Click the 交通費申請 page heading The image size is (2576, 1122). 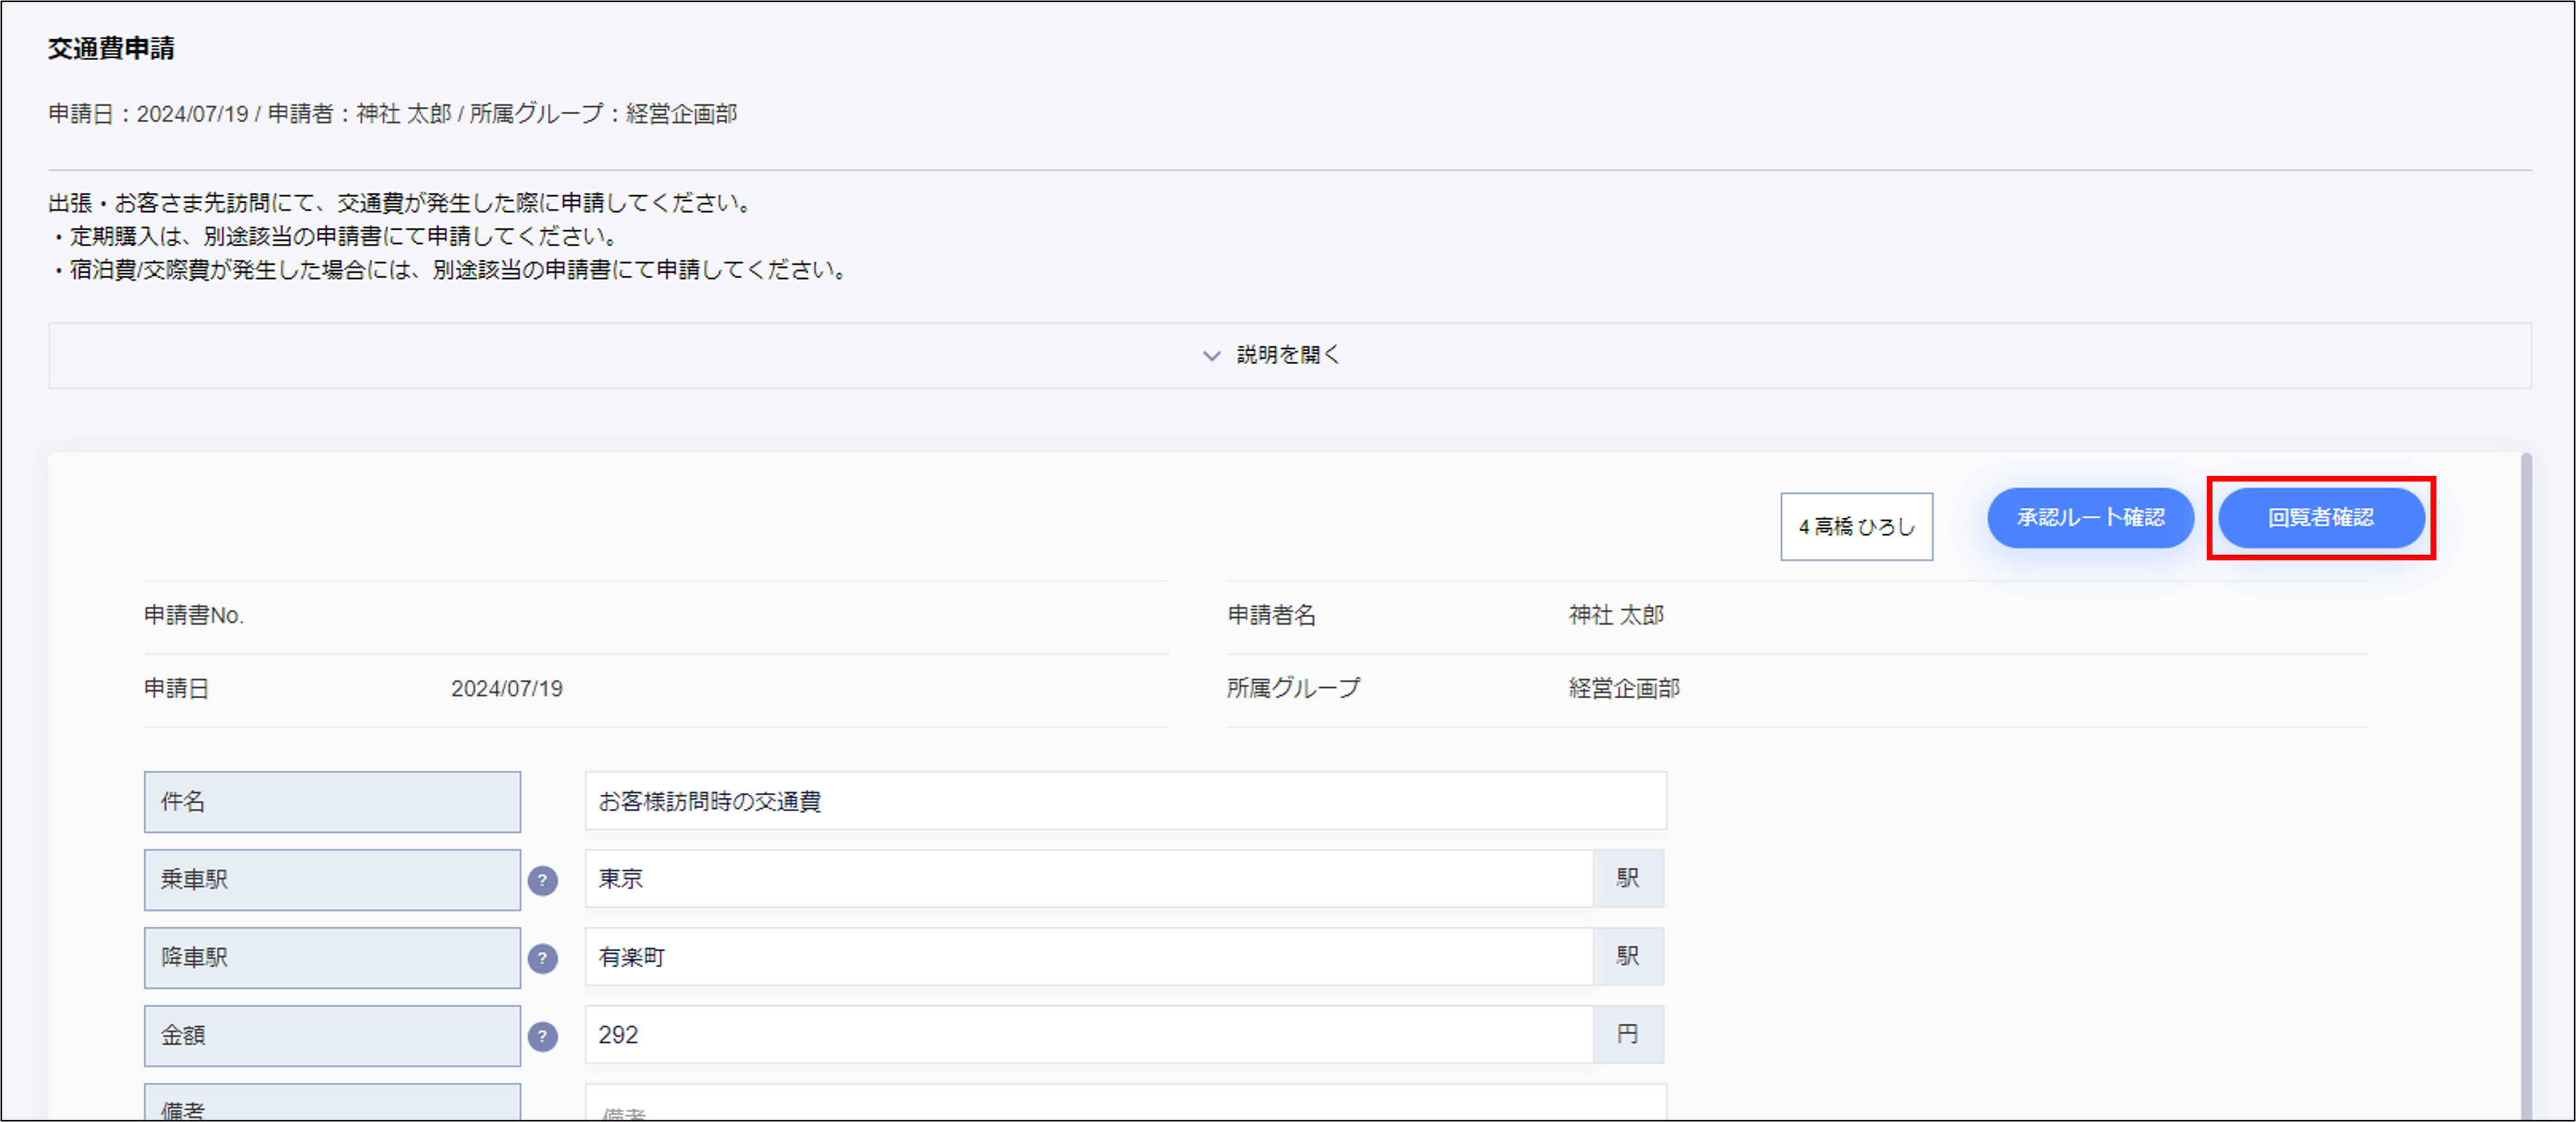111,48
